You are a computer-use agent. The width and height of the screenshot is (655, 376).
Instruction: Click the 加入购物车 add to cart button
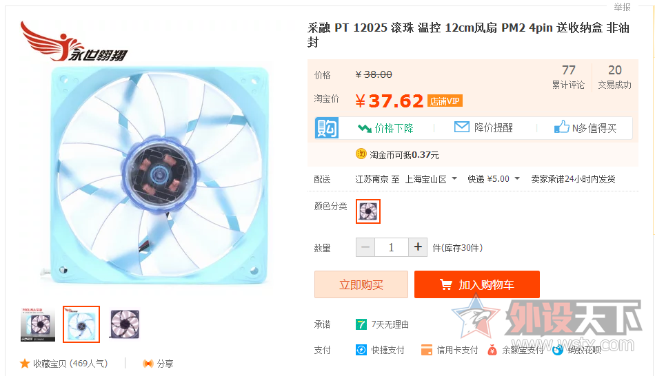point(476,284)
